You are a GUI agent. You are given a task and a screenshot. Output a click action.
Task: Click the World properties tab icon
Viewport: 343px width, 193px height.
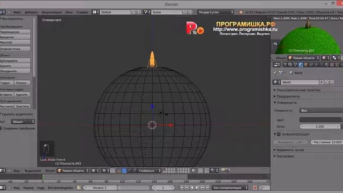[301, 64]
